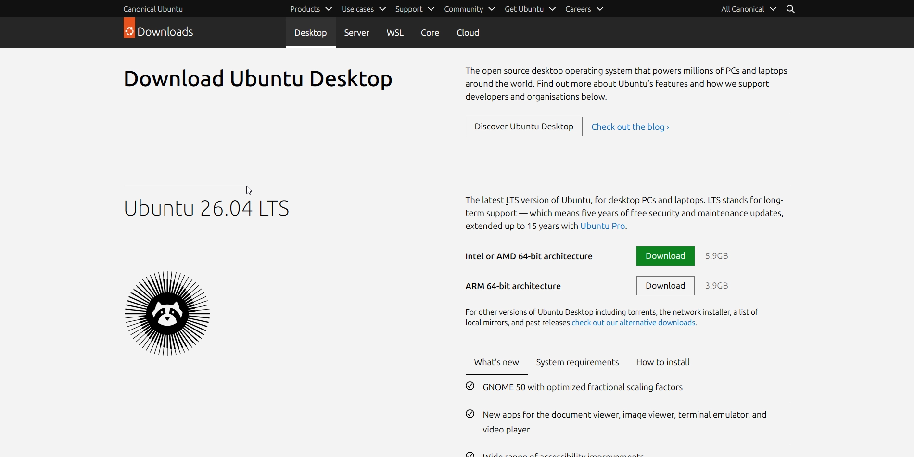Click the 5.9GB file size text
The image size is (914, 457).
pyautogui.click(x=717, y=256)
